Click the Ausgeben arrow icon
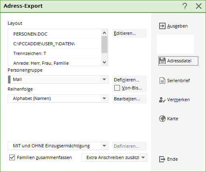 point(162,26)
